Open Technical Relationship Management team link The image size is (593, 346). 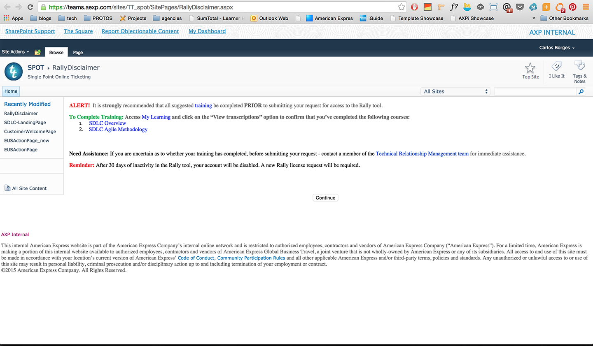coord(422,153)
